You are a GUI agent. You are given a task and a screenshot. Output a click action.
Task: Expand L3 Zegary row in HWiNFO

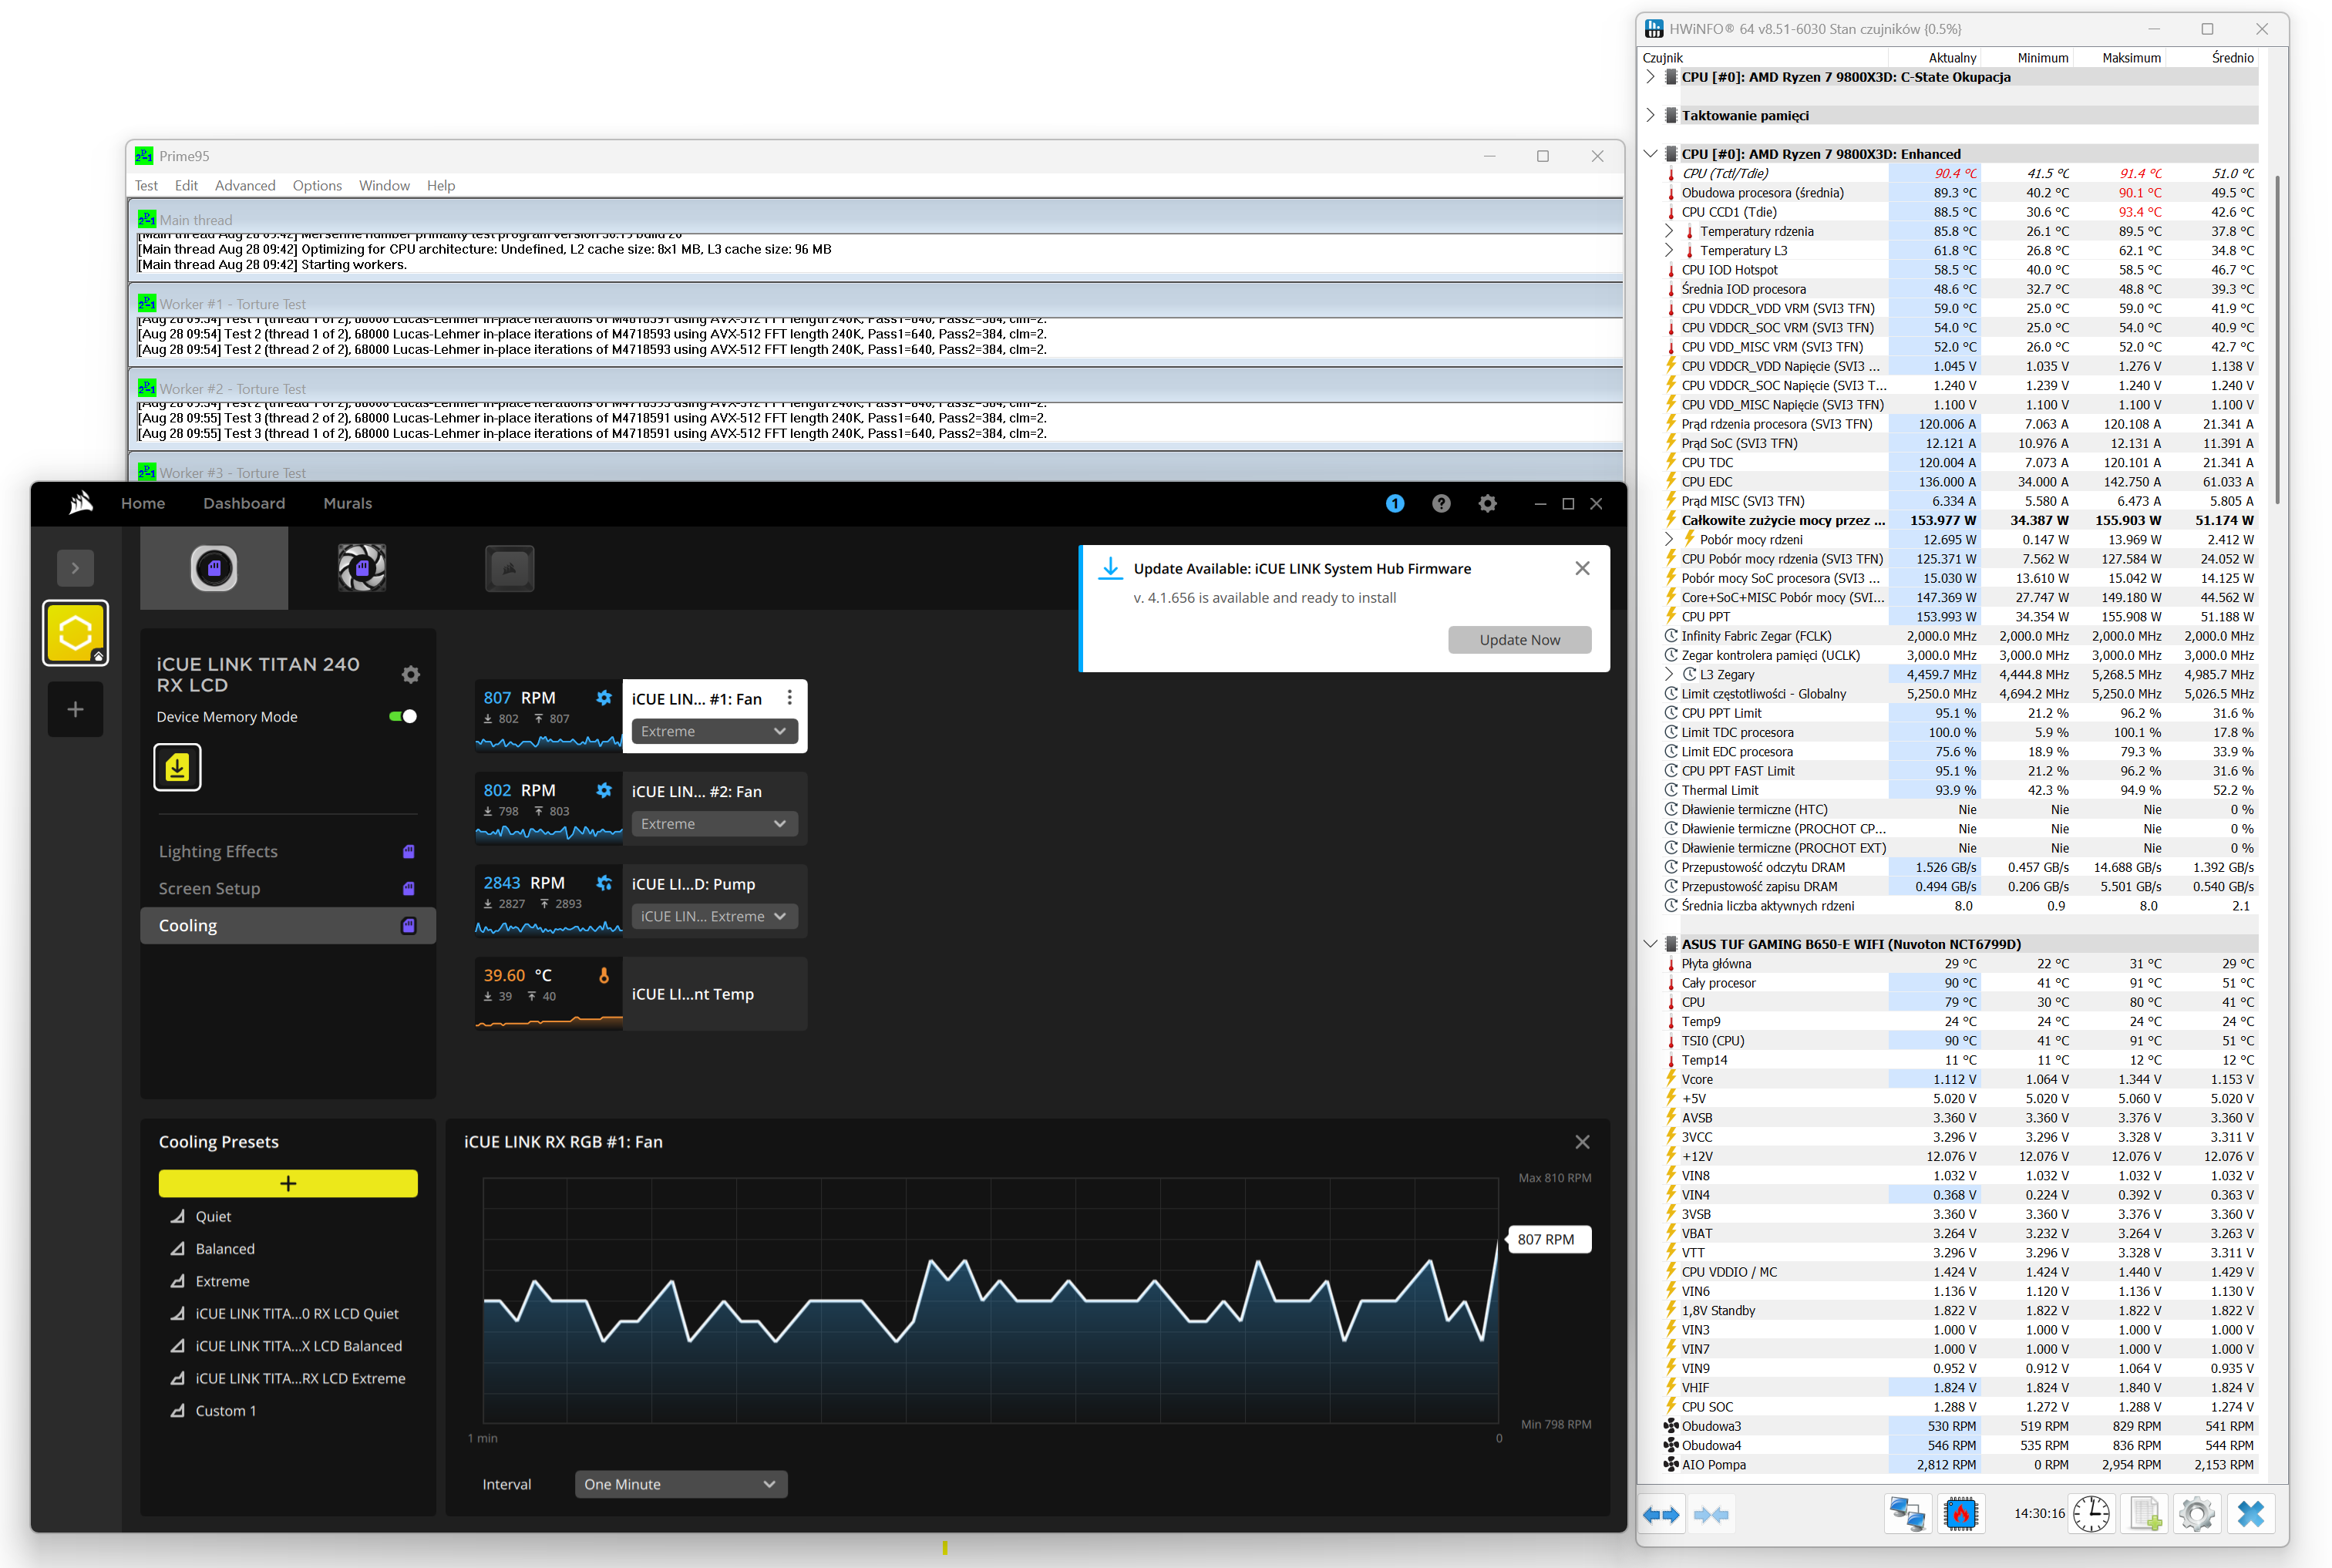[x=1669, y=674]
